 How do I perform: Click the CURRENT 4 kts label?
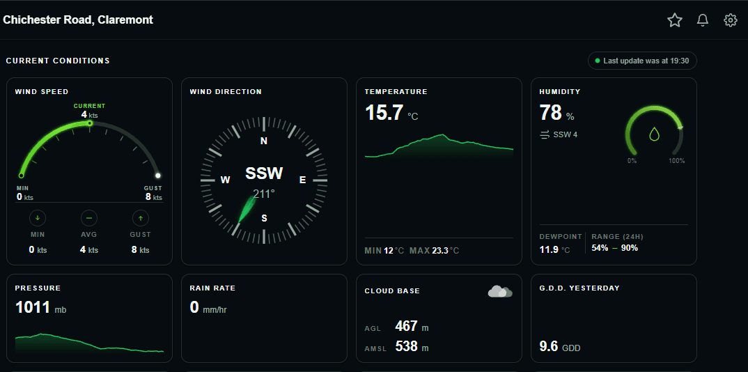89,111
